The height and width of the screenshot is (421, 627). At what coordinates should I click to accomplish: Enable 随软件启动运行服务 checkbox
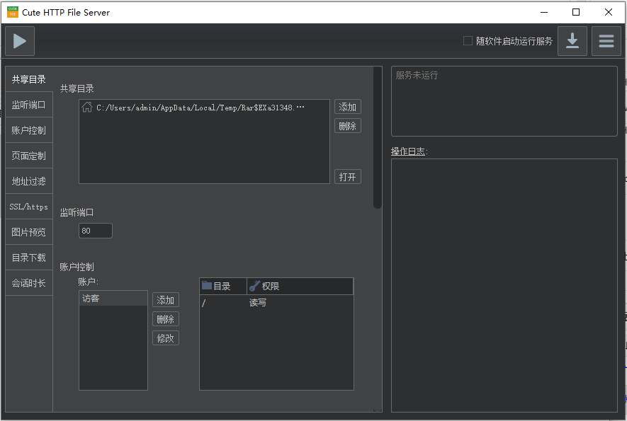pos(468,41)
